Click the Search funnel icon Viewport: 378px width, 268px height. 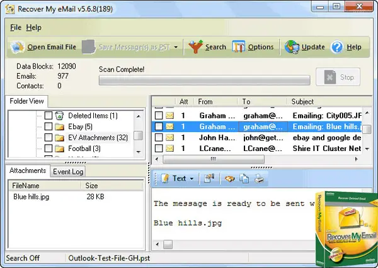point(195,47)
